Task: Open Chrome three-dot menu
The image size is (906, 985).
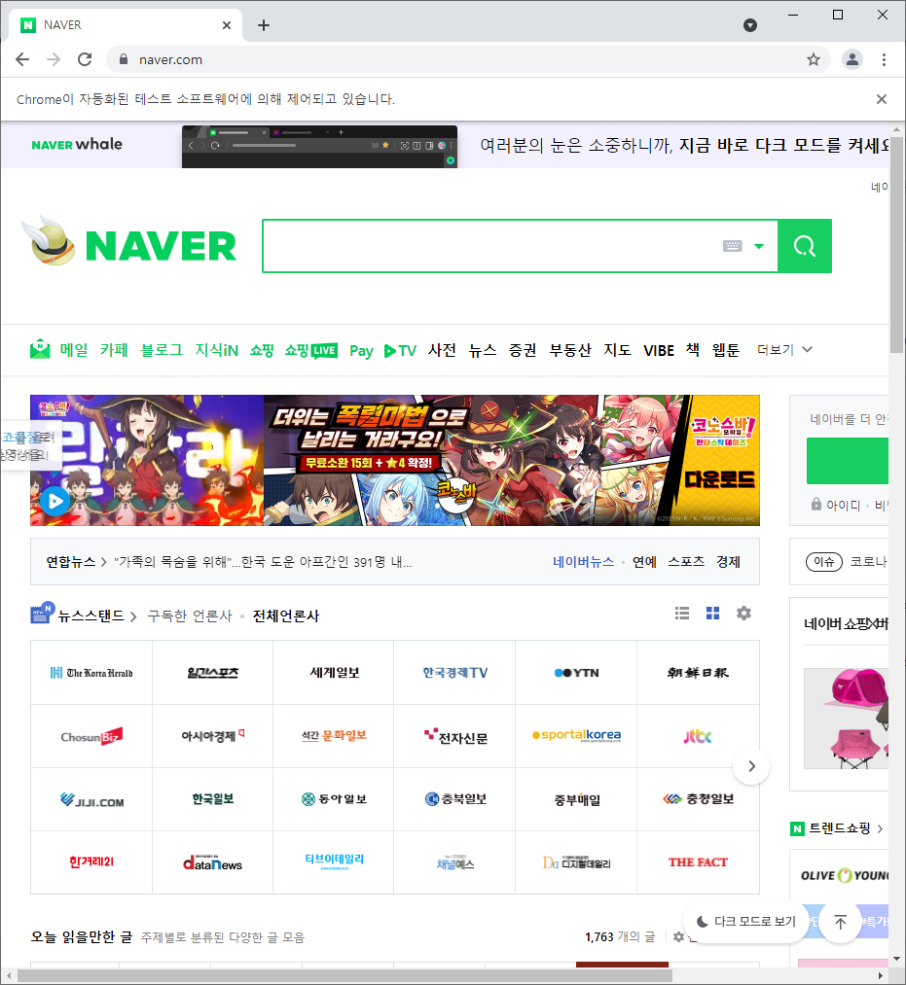Action: (884, 59)
